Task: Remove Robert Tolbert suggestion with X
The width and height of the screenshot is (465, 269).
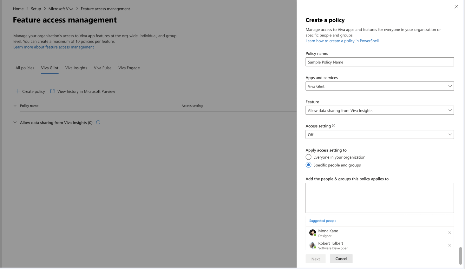Action: [x=449, y=245]
